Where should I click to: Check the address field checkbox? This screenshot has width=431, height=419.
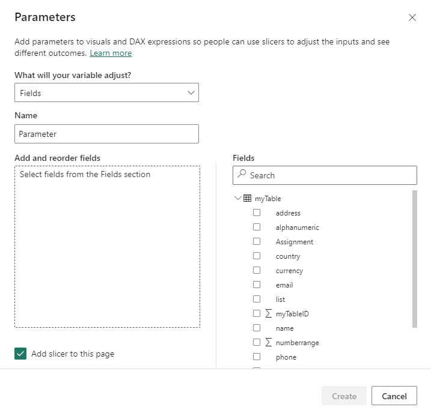click(257, 213)
